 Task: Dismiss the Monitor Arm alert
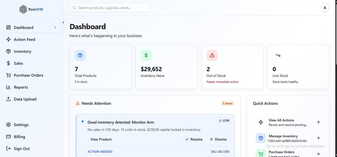coord(218,139)
